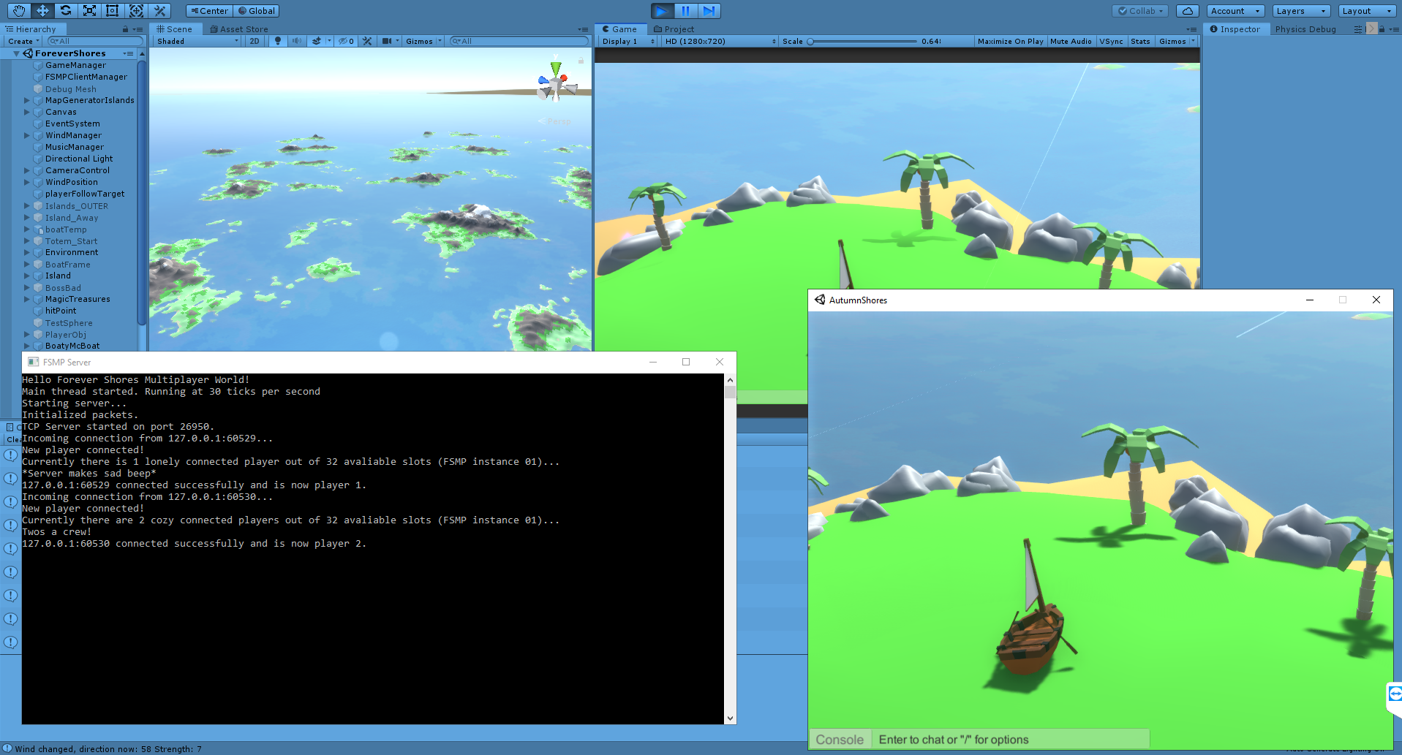Select the Rect transform tool

coord(112,10)
